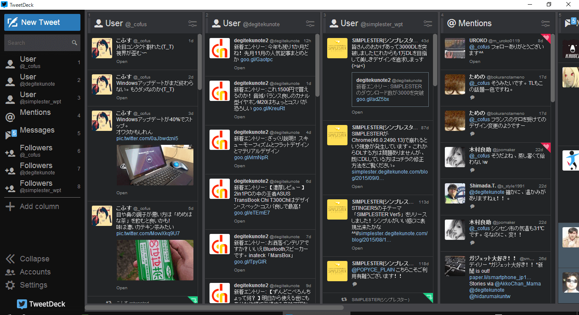Click heart ribbon on UROKO mention
579x315 pixels.
click(x=546, y=38)
